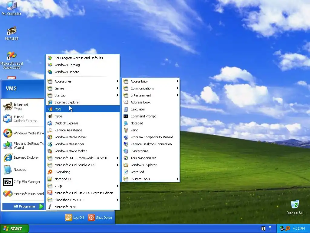Click the Windows Update globe icon
This screenshot has height=233, width=310.
pyautogui.click(x=50, y=72)
